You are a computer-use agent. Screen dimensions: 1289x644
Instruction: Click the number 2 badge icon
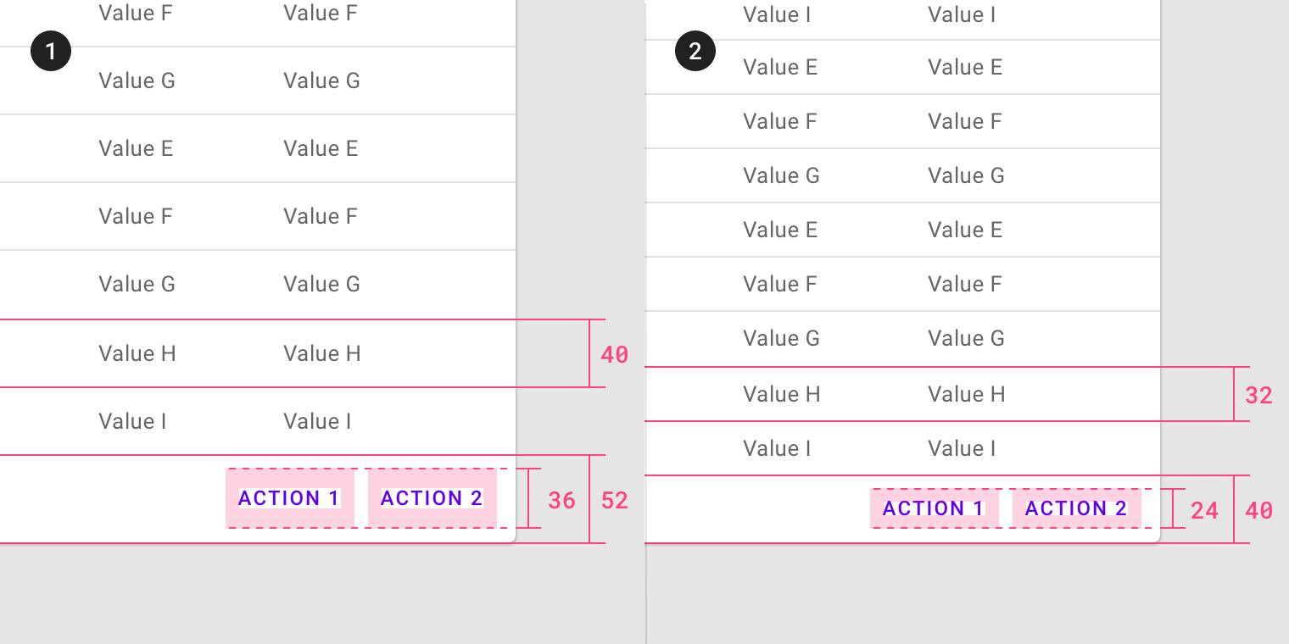click(695, 52)
